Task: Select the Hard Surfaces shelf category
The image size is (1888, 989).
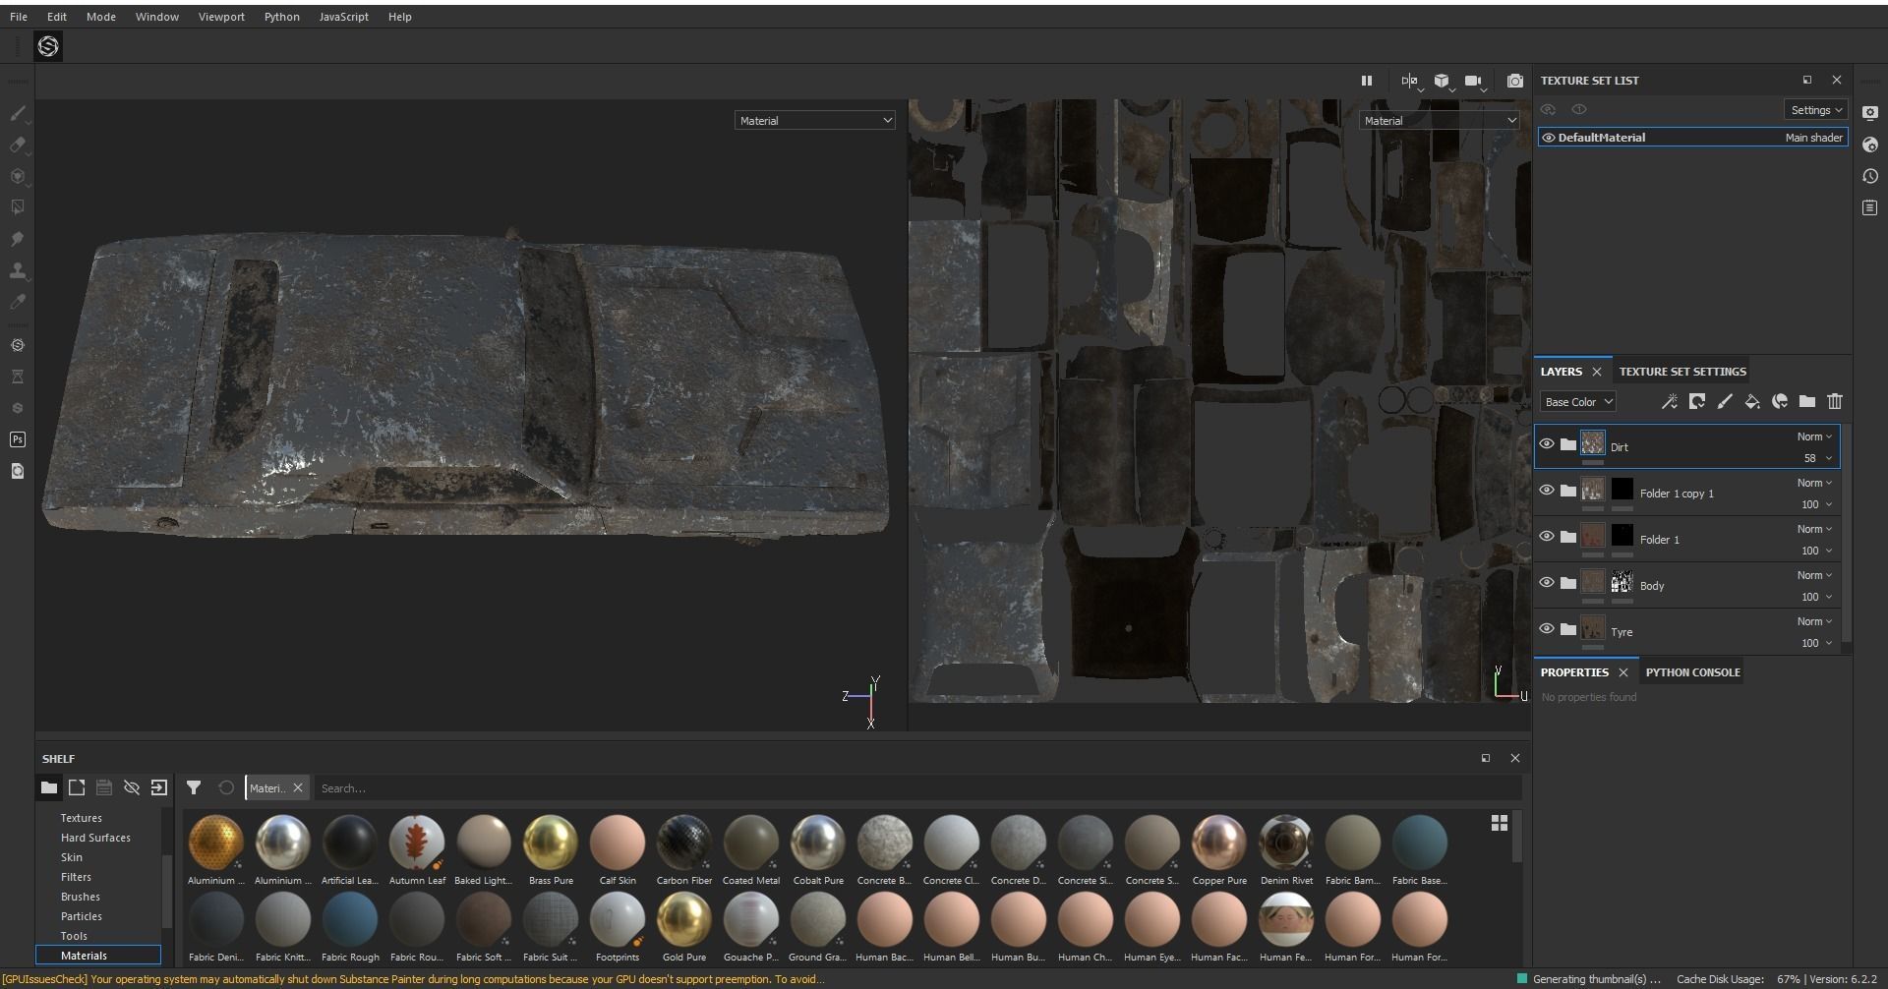Action: (95, 838)
